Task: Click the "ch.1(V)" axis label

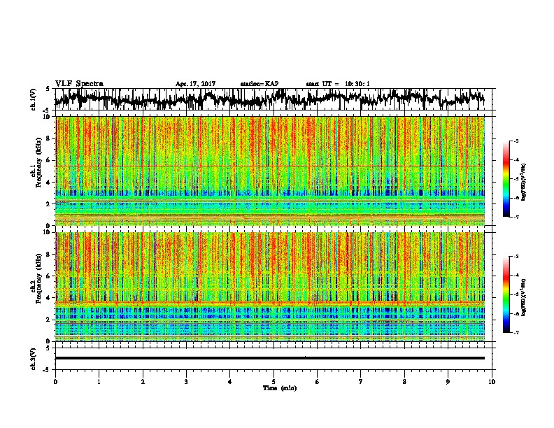Action: point(34,99)
